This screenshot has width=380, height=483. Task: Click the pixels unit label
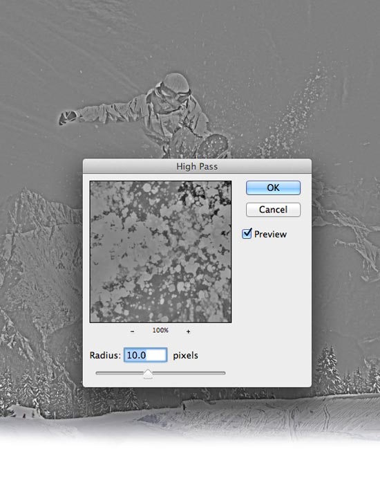tap(185, 356)
